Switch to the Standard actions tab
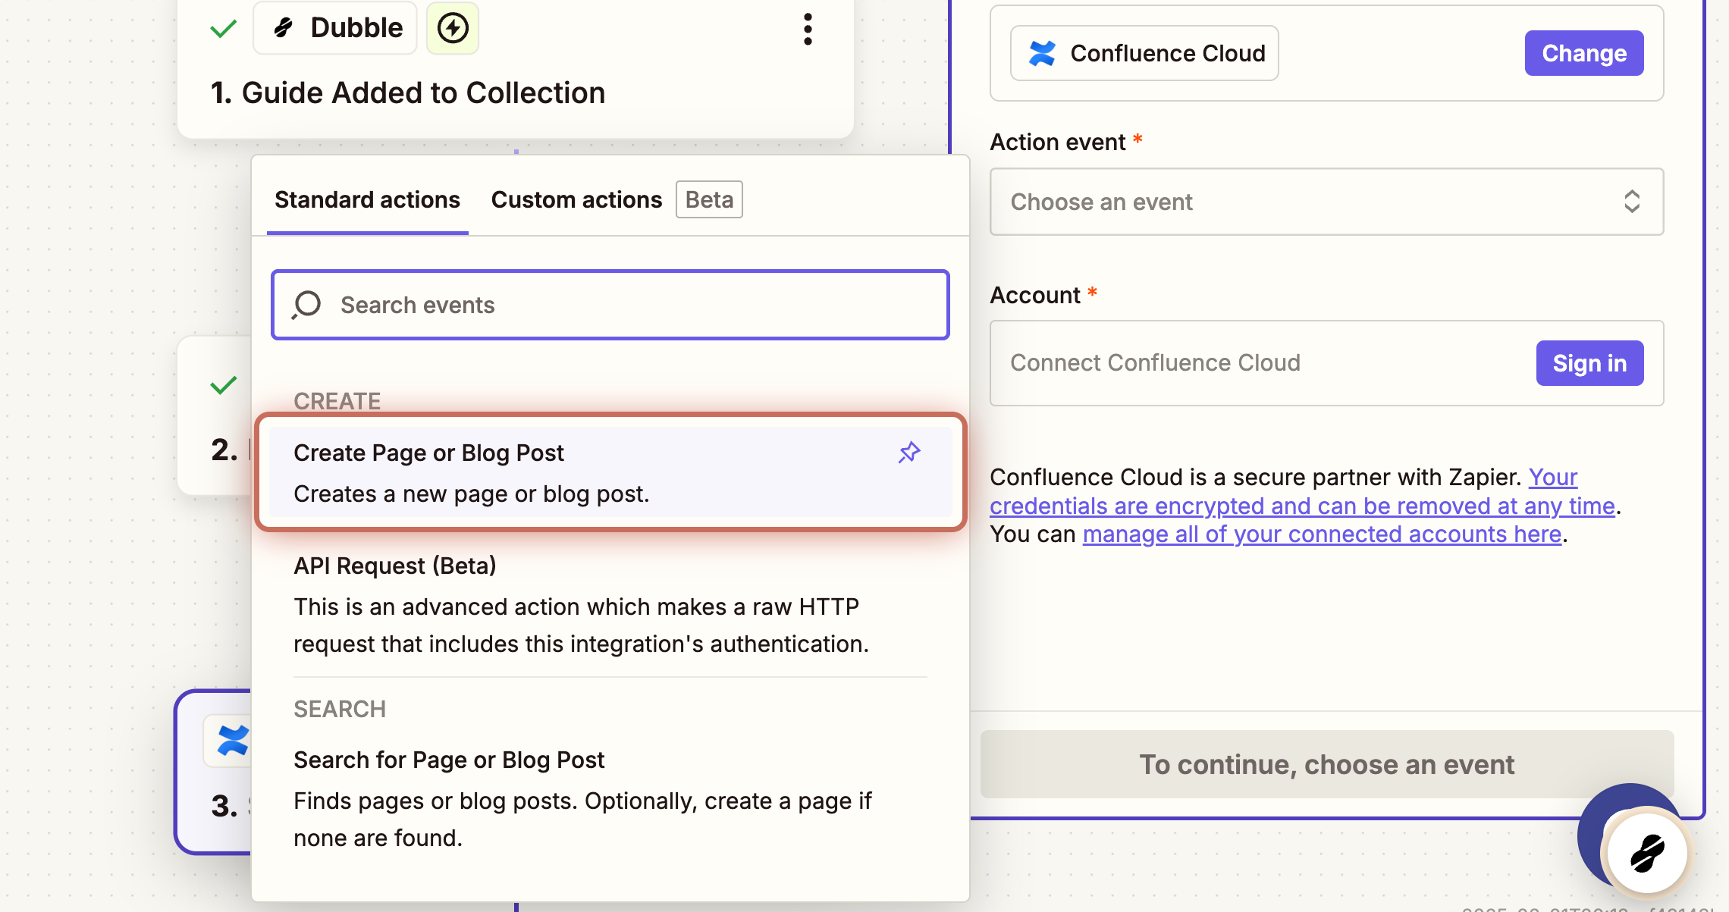1729x912 pixels. (367, 200)
